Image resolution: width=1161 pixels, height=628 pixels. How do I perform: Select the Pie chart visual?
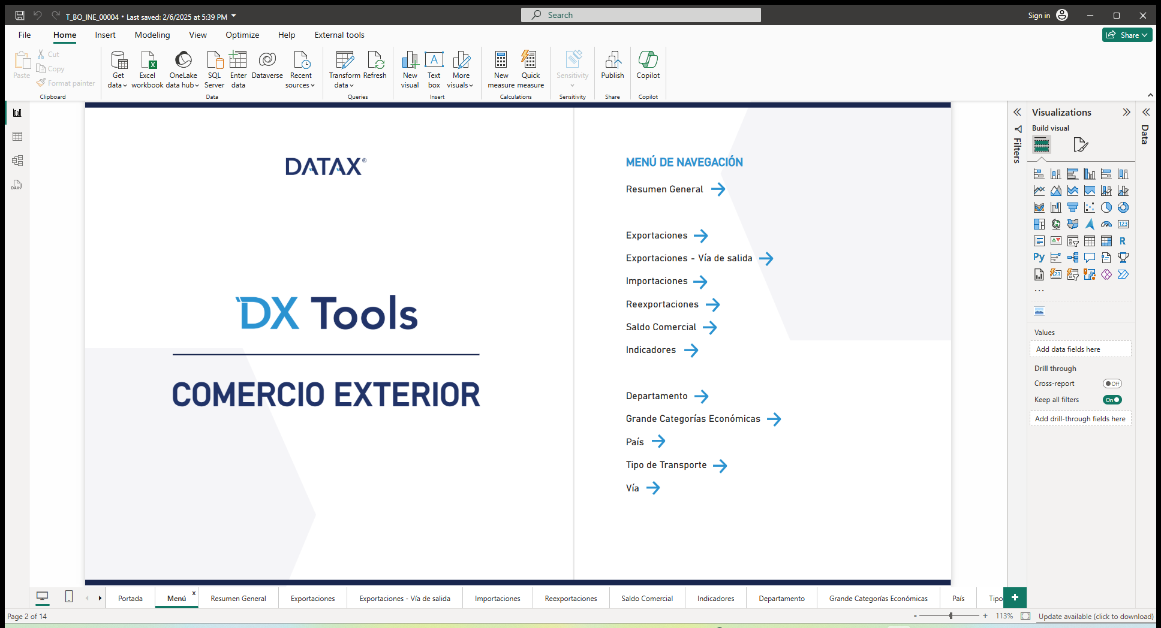[x=1106, y=207]
